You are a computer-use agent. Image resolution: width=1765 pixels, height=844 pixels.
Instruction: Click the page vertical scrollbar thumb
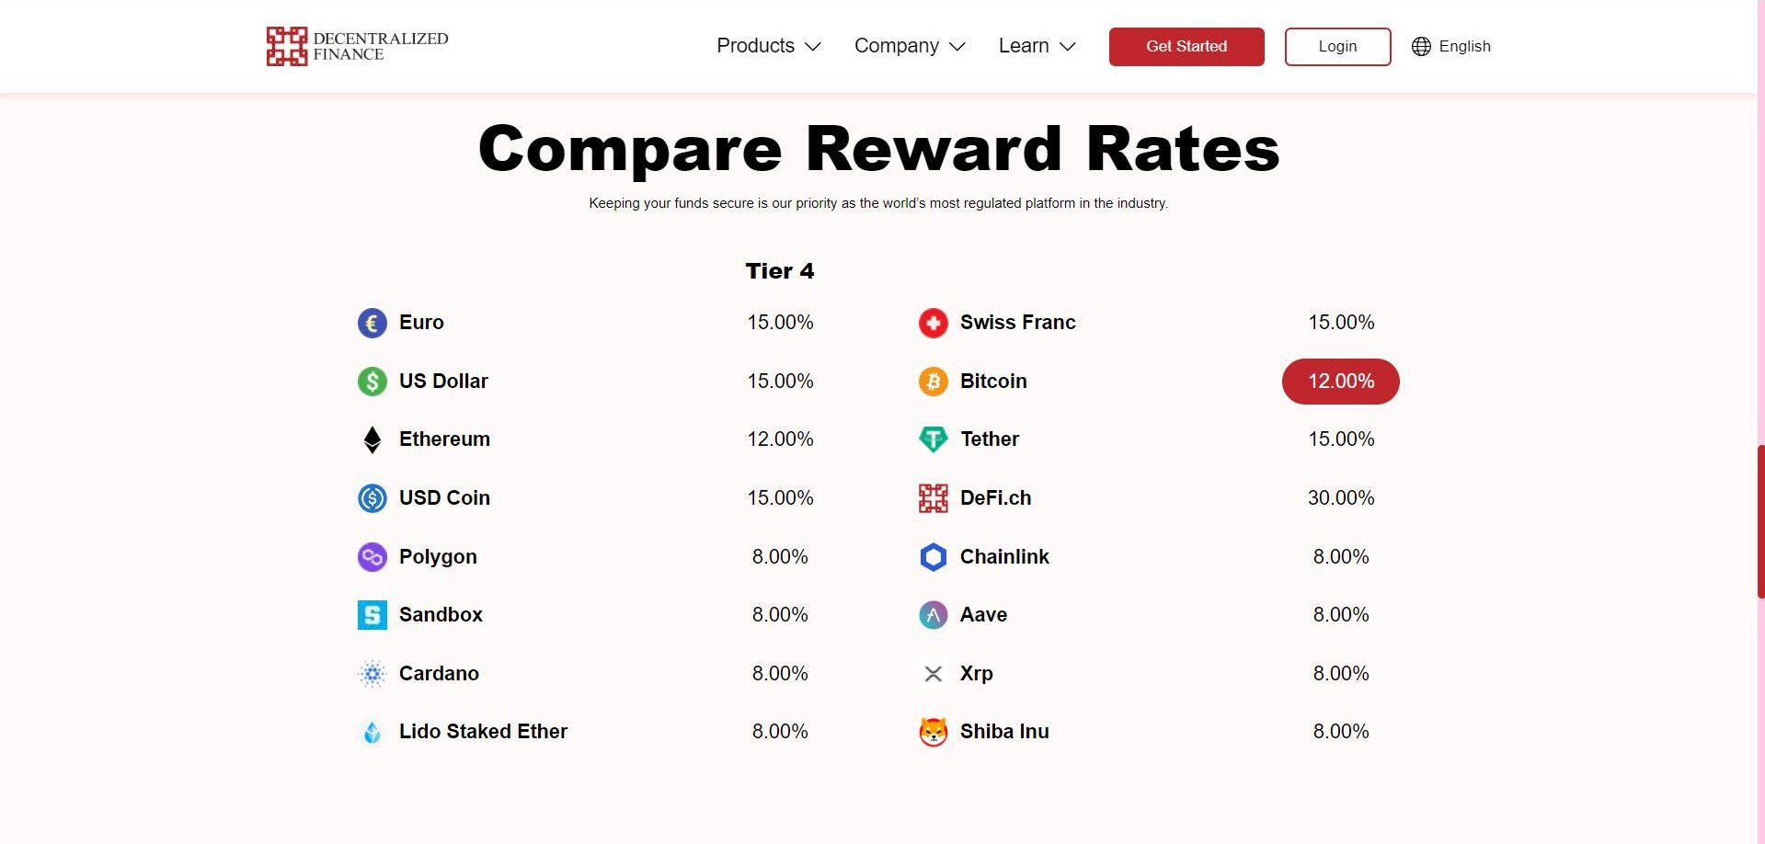click(x=1760, y=521)
